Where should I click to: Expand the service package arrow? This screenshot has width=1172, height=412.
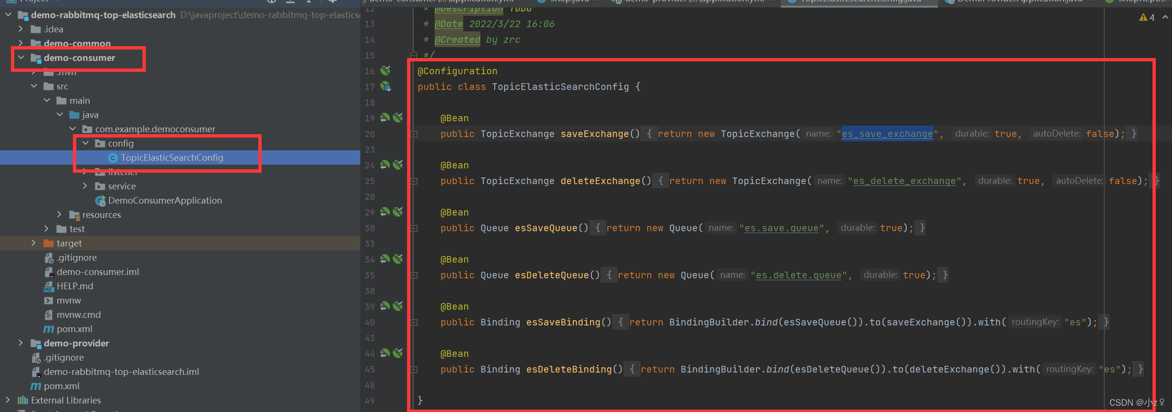(x=85, y=186)
